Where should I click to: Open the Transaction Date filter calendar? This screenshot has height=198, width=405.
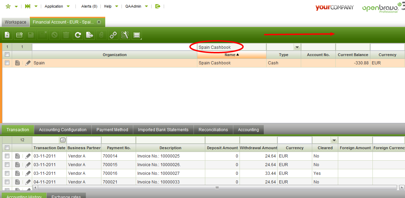[63, 140]
